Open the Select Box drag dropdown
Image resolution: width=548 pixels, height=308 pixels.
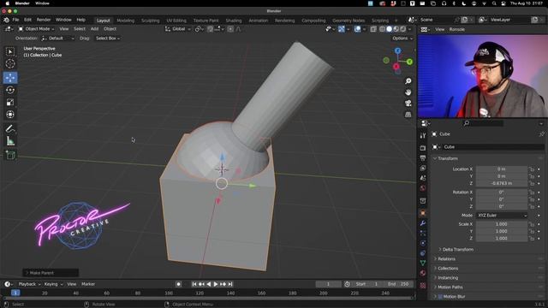(108, 38)
